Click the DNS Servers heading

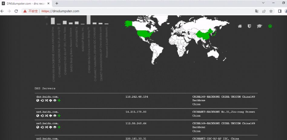45,88
